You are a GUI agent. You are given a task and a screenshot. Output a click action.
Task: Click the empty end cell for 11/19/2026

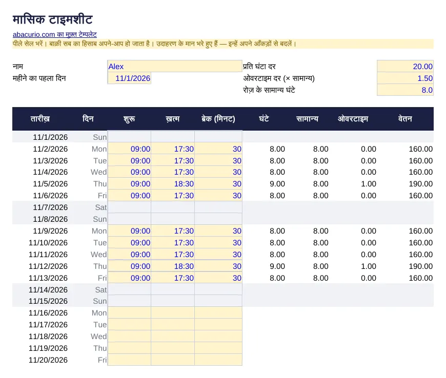(x=173, y=348)
